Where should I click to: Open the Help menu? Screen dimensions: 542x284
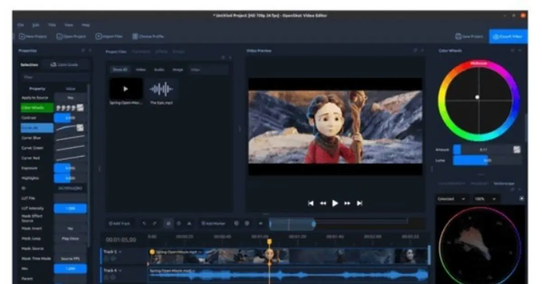click(86, 25)
